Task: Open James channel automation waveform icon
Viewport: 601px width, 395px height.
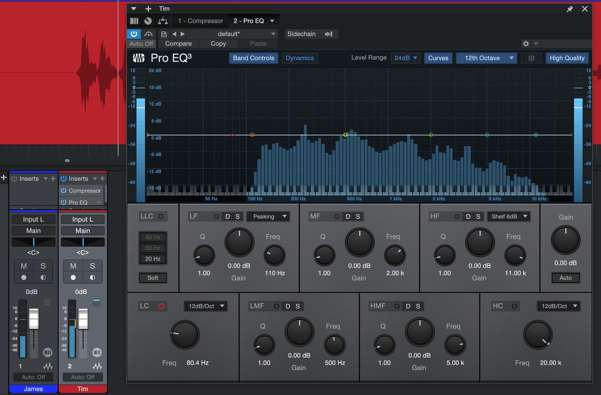Action: (x=48, y=366)
